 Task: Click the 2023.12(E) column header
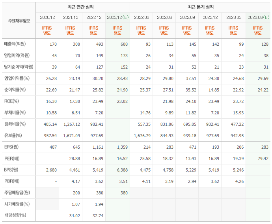click(118, 17)
